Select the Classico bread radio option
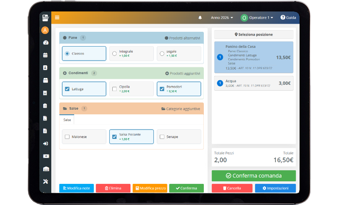 click(x=84, y=53)
